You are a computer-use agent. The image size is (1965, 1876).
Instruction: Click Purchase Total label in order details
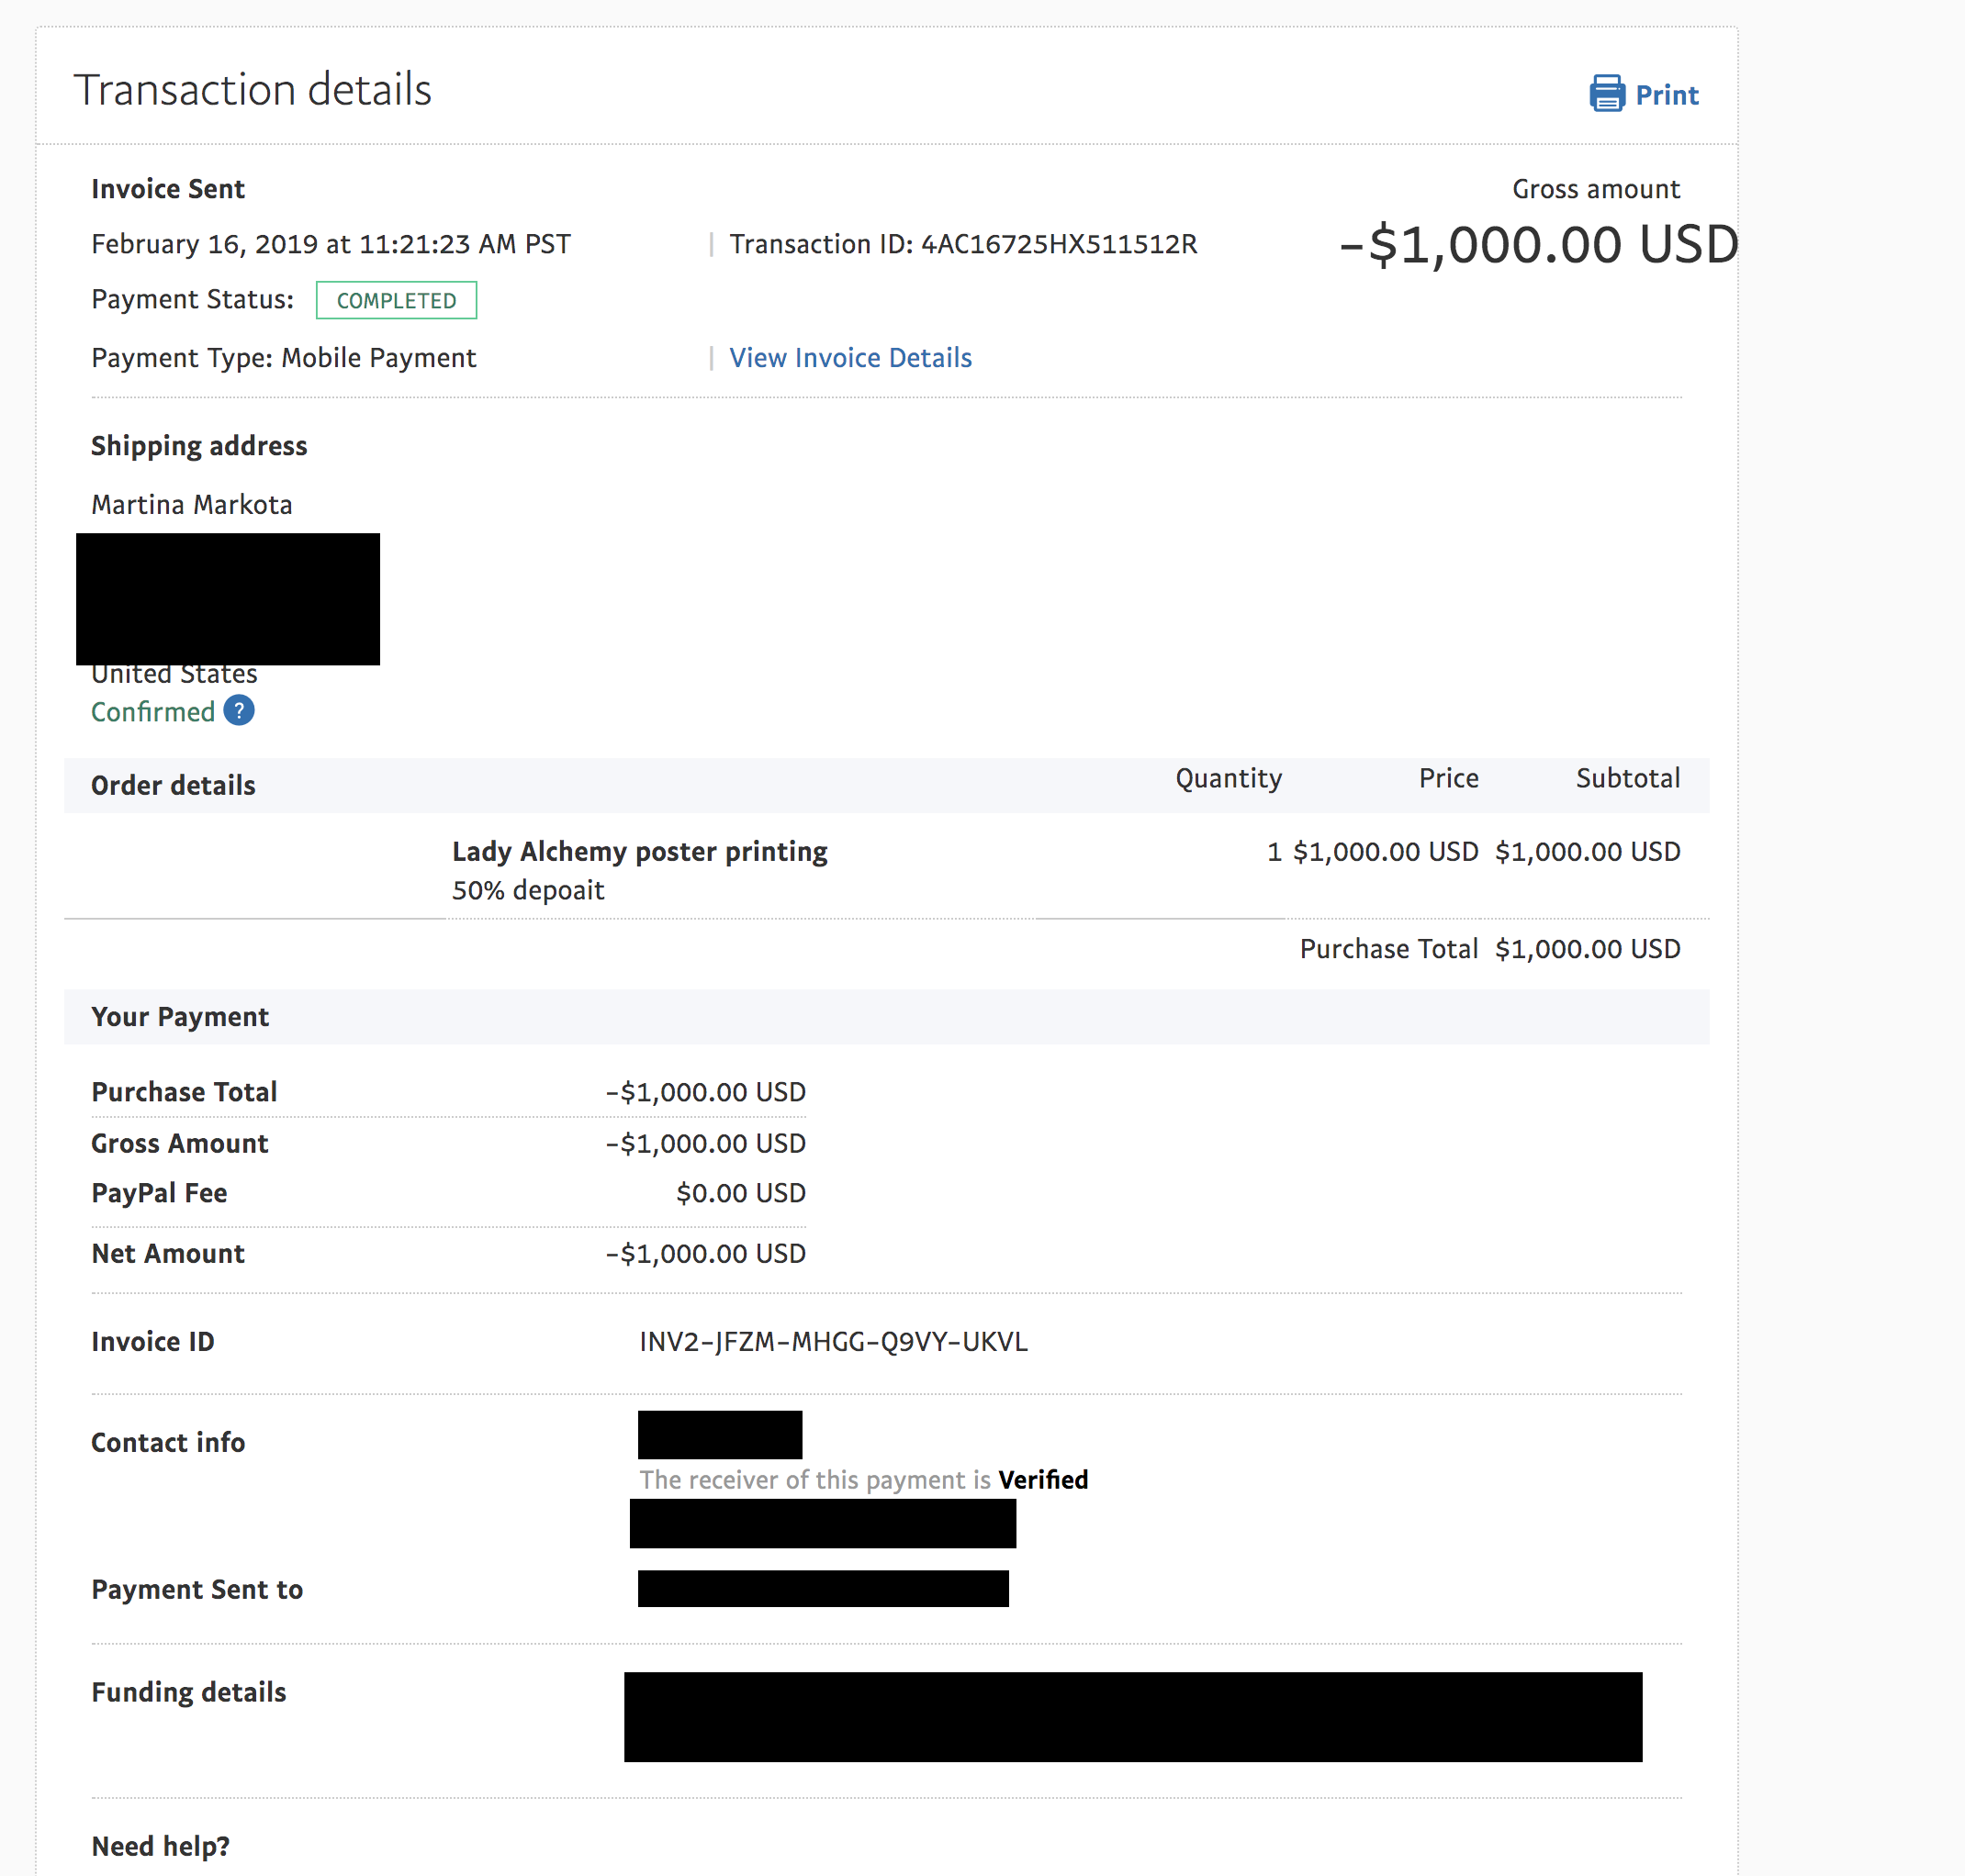pyautogui.click(x=1388, y=949)
